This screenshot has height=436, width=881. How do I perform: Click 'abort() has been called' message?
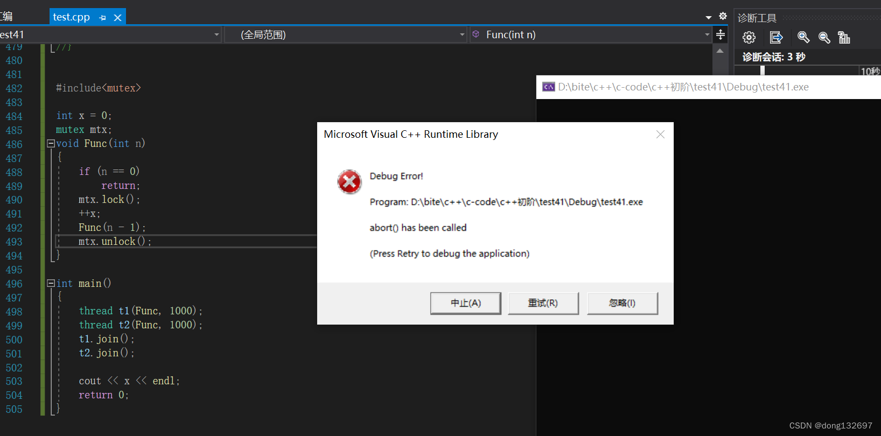click(418, 228)
